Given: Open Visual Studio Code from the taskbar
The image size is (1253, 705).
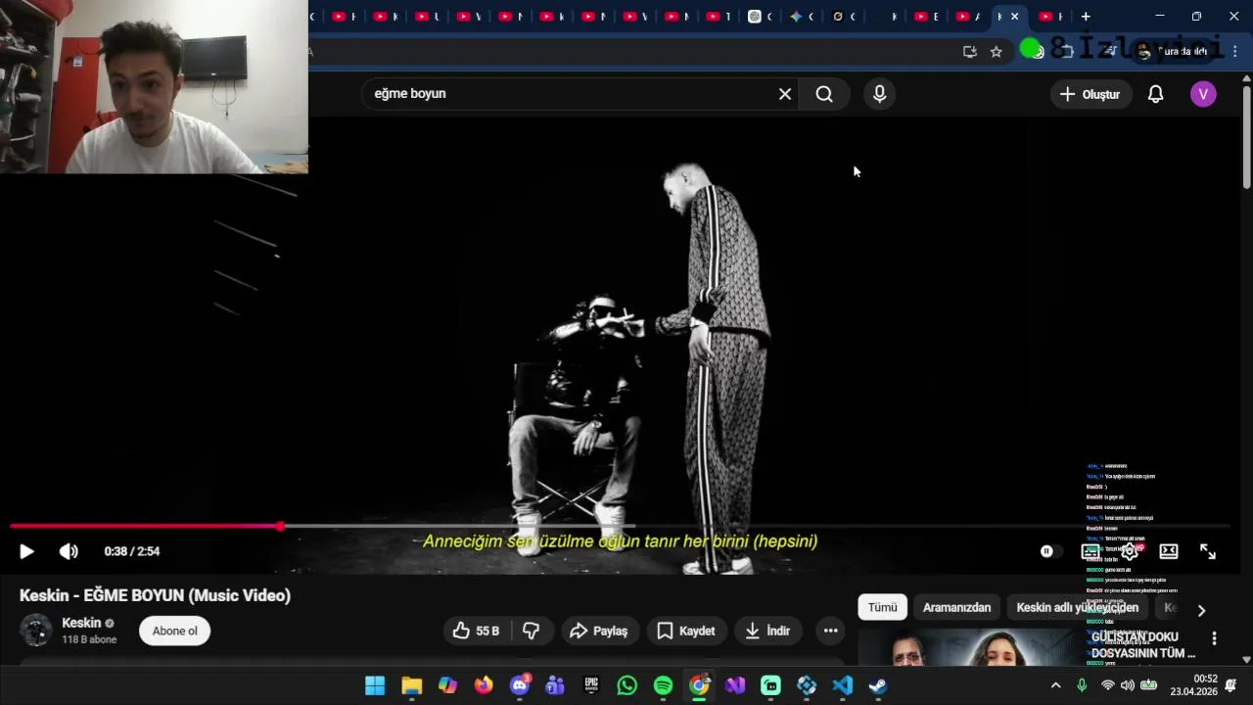Looking at the screenshot, I should 843,685.
